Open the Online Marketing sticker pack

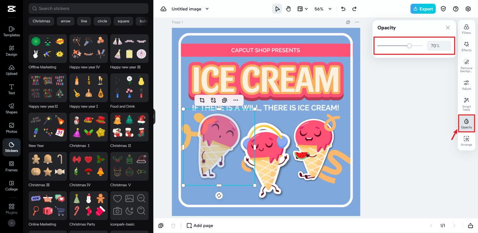48,209
